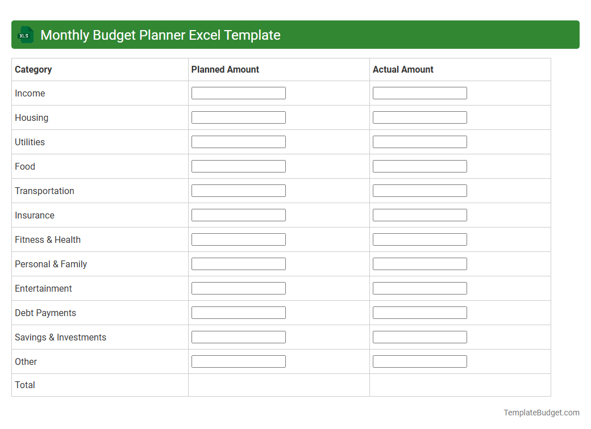The image size is (591, 429).
Task: Click the XLS file icon in header
Action: [x=25, y=35]
